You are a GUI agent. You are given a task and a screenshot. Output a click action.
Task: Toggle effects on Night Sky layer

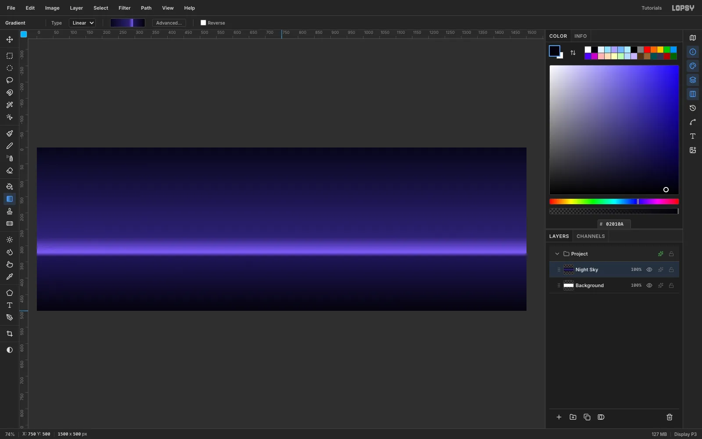(661, 270)
